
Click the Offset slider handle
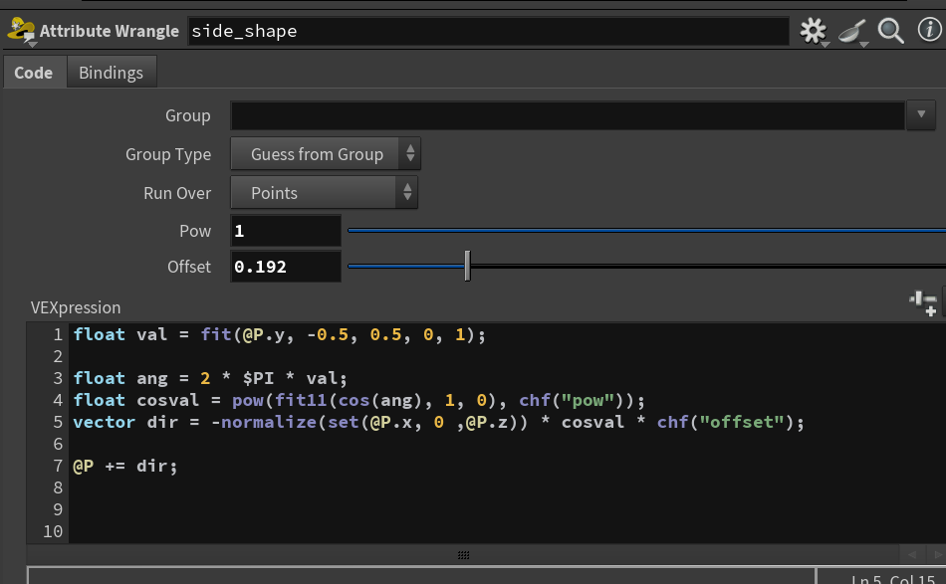point(467,266)
